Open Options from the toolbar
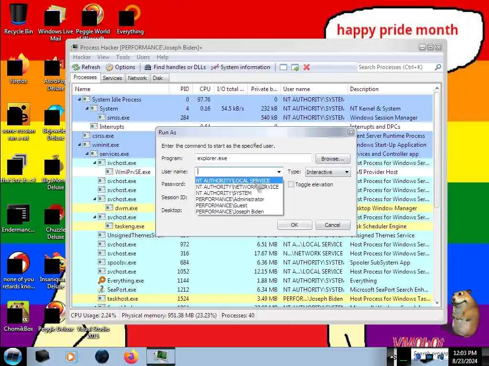This screenshot has width=489, height=366. (120, 67)
